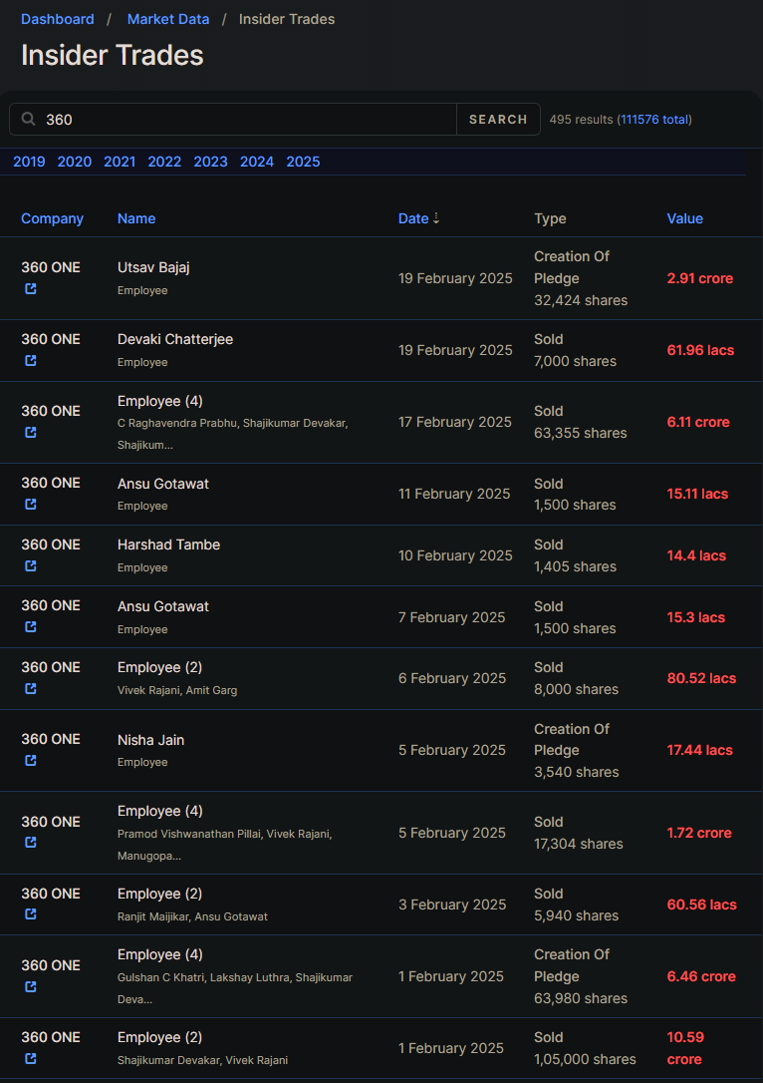763x1083 pixels.
Task: Click external link icon for 3 February 2025 row
Action: point(30,913)
